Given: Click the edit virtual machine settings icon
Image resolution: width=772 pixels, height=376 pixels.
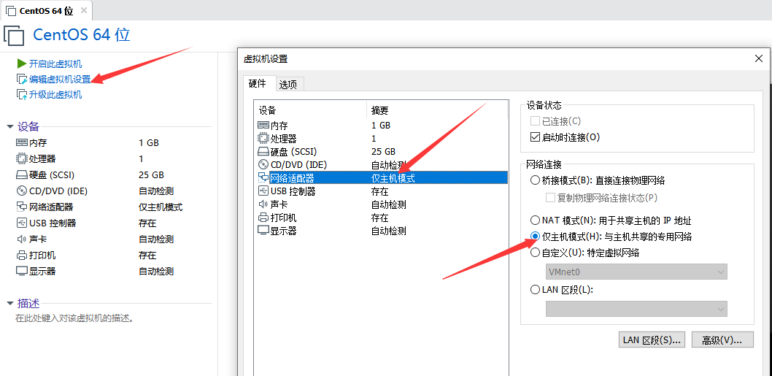Looking at the screenshot, I should 22,79.
